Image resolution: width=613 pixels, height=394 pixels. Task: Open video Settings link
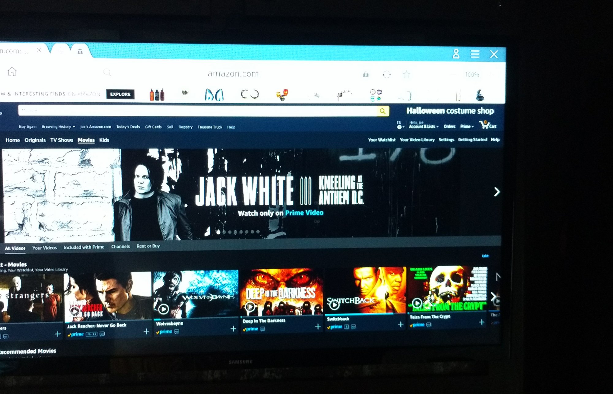click(x=446, y=140)
